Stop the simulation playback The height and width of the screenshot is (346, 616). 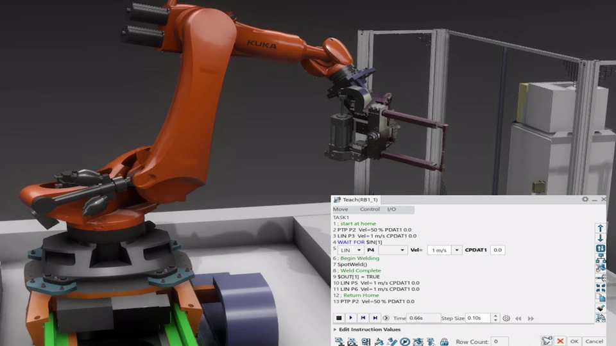(339, 318)
